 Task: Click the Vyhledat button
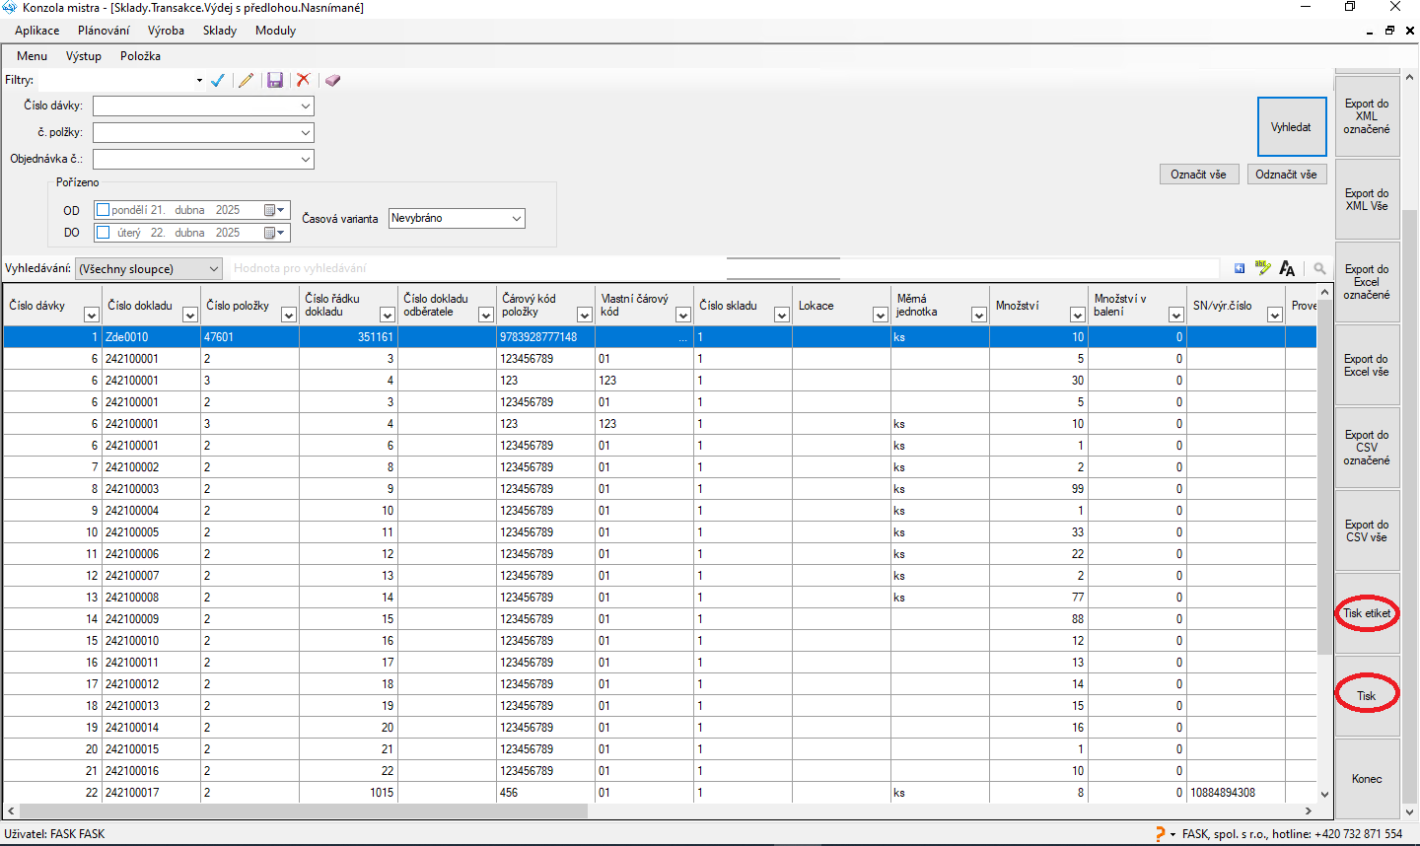[1291, 127]
